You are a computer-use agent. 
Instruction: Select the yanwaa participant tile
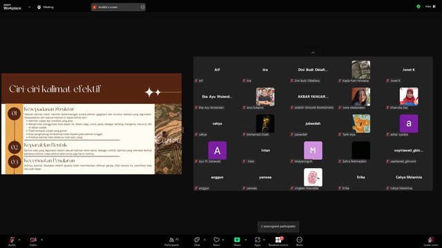(x=265, y=178)
